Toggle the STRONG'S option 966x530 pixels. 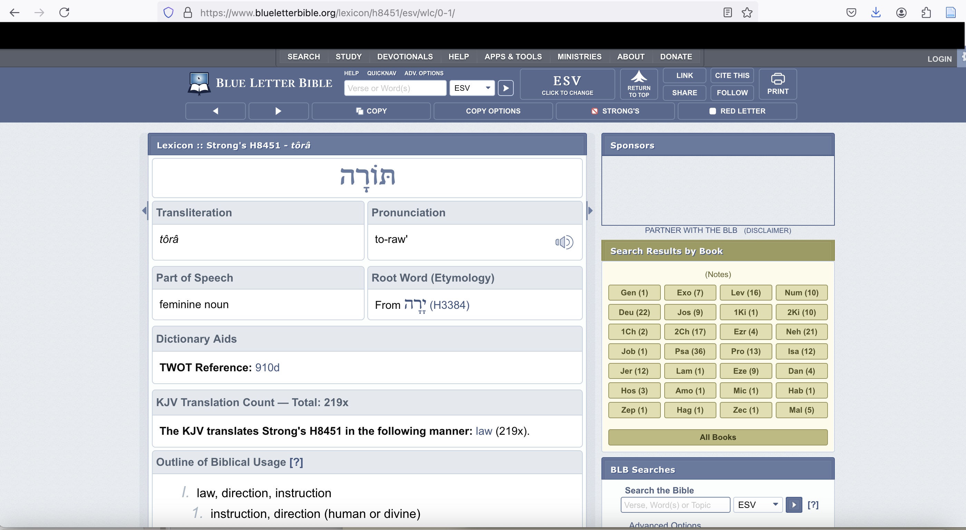(x=615, y=111)
